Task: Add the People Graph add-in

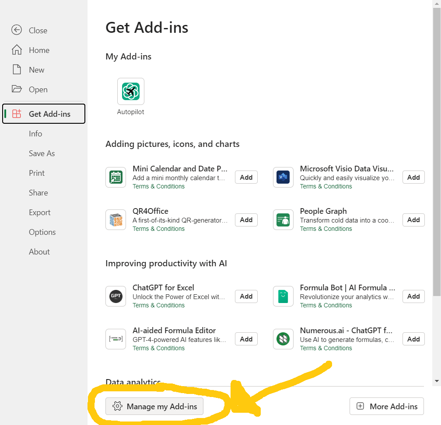Action: 413,220
